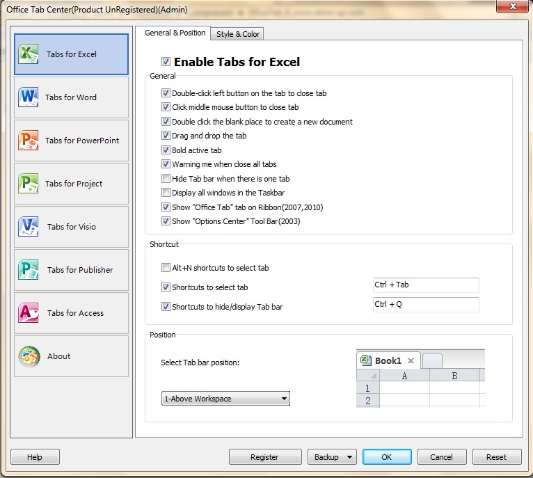Screen dimensions: 533x478
Task: Uncheck Show Options Center Tool Bar(2003)
Action: coord(166,221)
